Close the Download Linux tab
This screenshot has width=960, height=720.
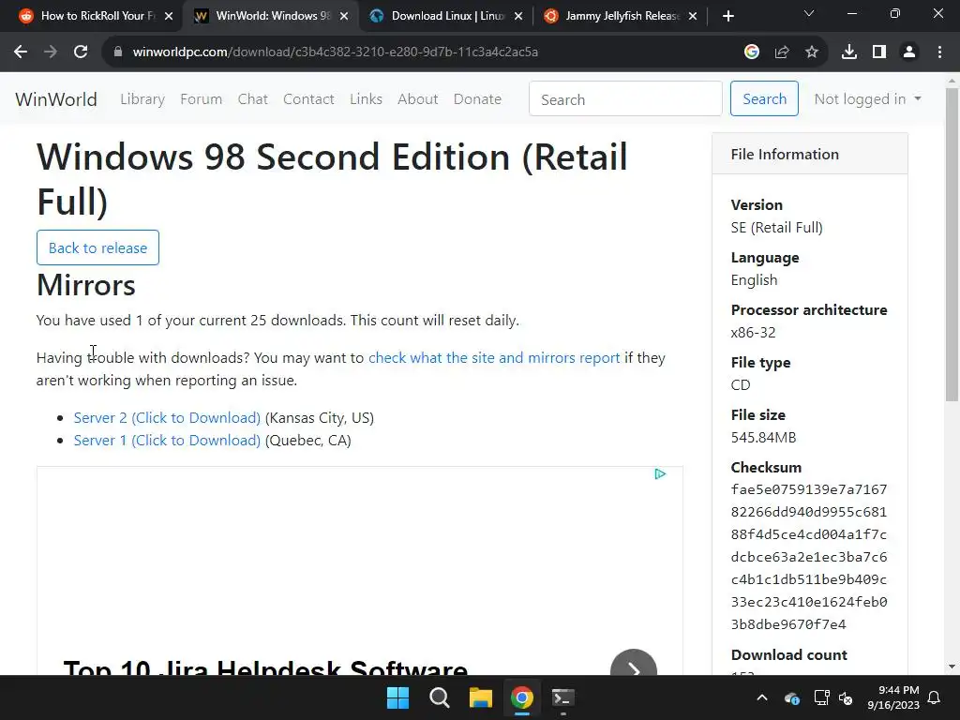(518, 16)
